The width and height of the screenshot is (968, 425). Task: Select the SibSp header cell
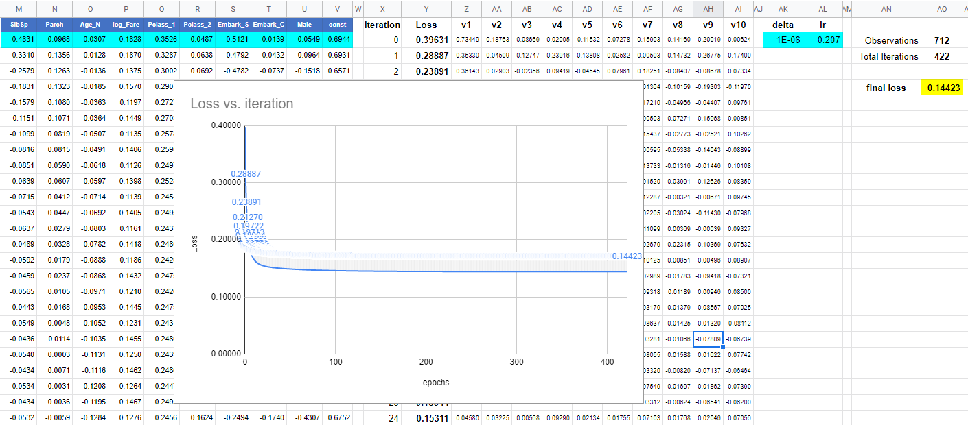pyautogui.click(x=19, y=25)
